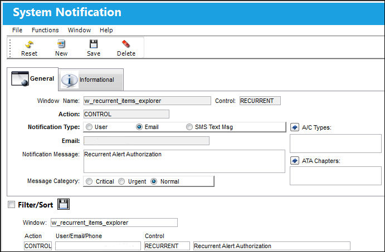385x252 pixels.
Task: Open the ATA Chapters selection button
Action: [x=295, y=161]
